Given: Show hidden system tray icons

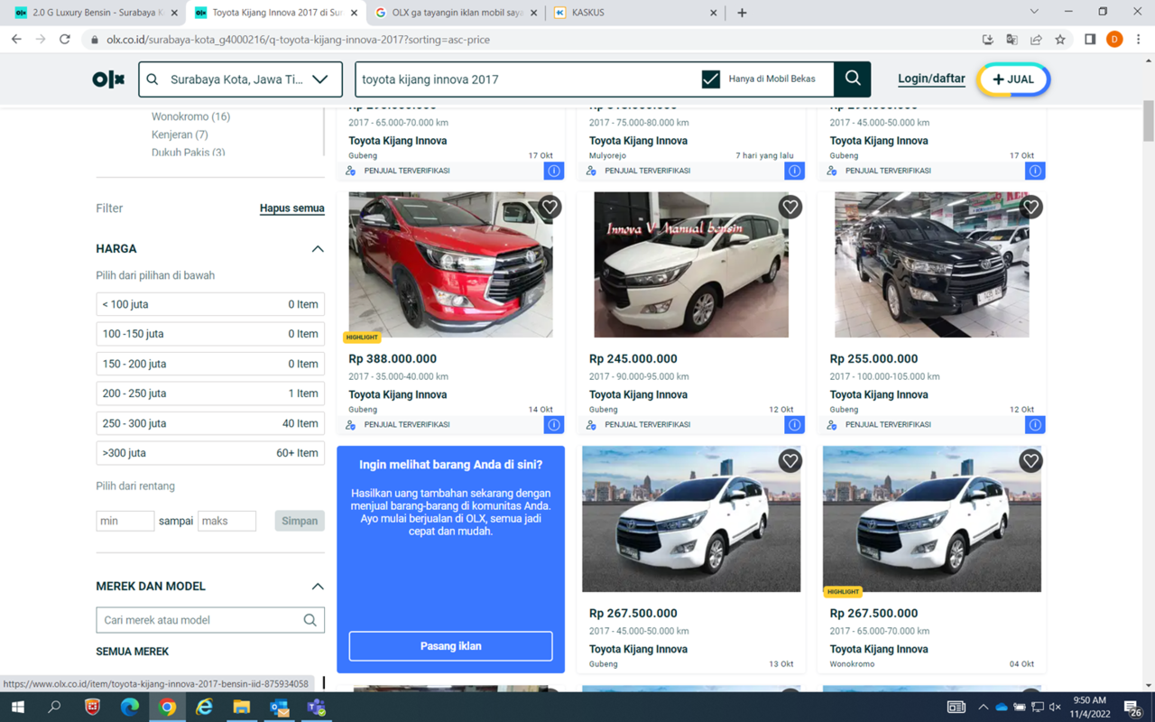Looking at the screenshot, I should [x=983, y=708].
